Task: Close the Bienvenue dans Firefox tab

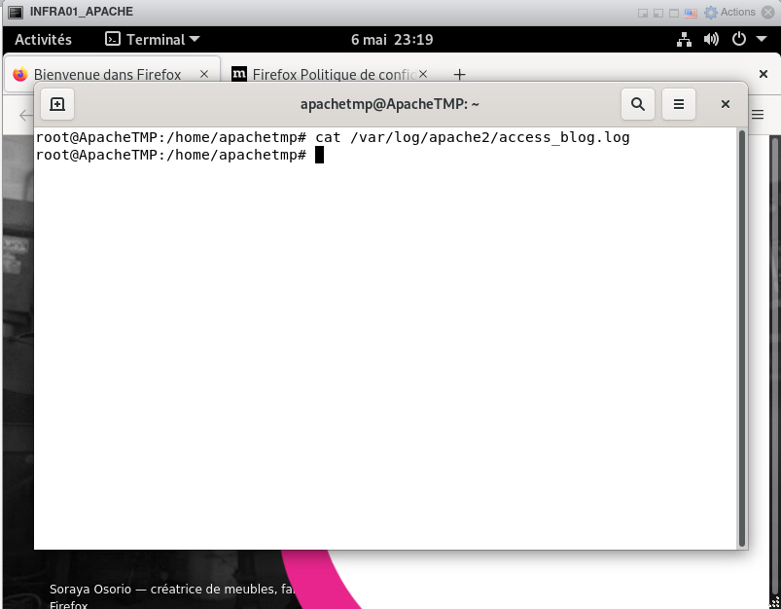Action: click(204, 75)
